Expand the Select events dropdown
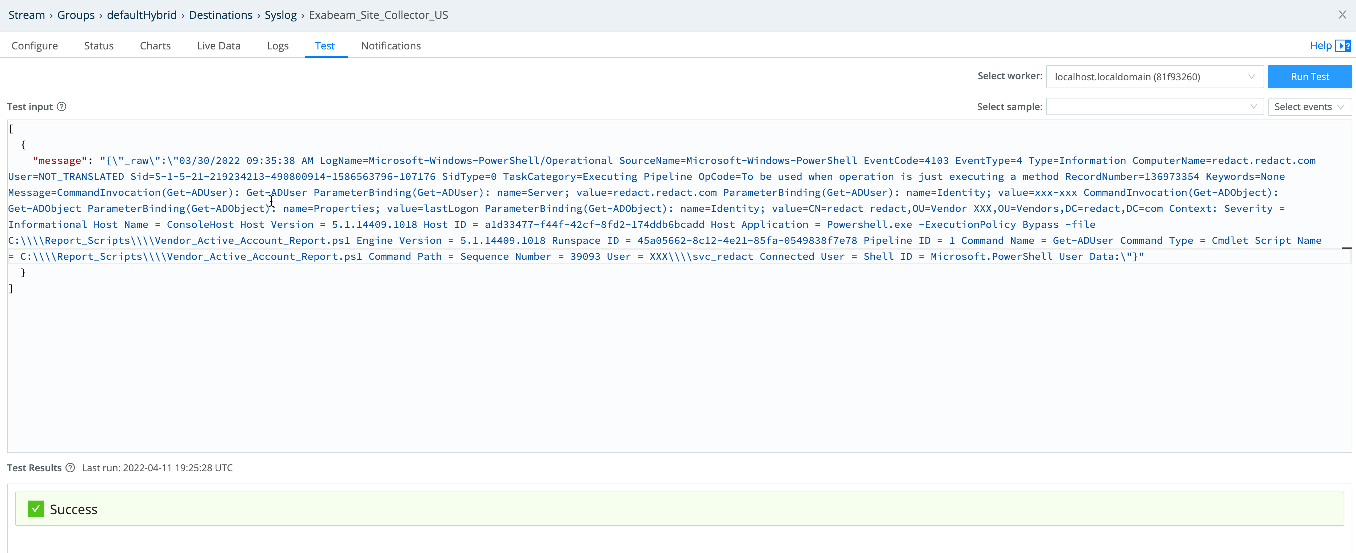 coord(1309,106)
